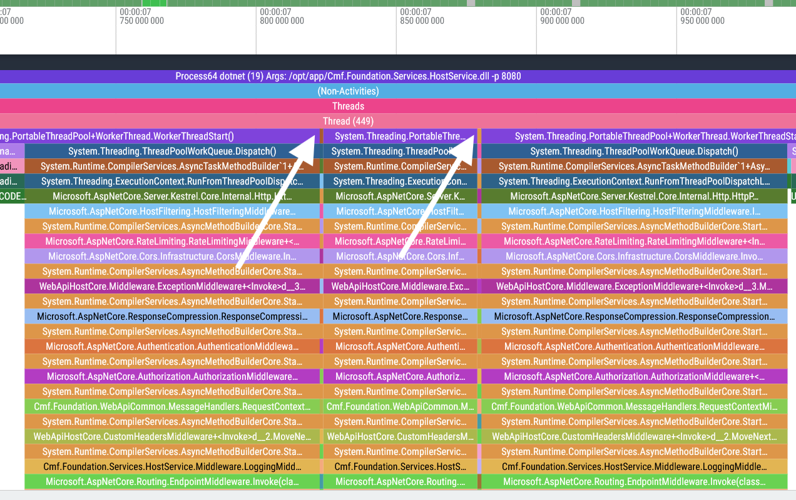The width and height of the screenshot is (796, 500).
Task: Select the Process64 dotnet (19) bar
Action: pos(348,76)
